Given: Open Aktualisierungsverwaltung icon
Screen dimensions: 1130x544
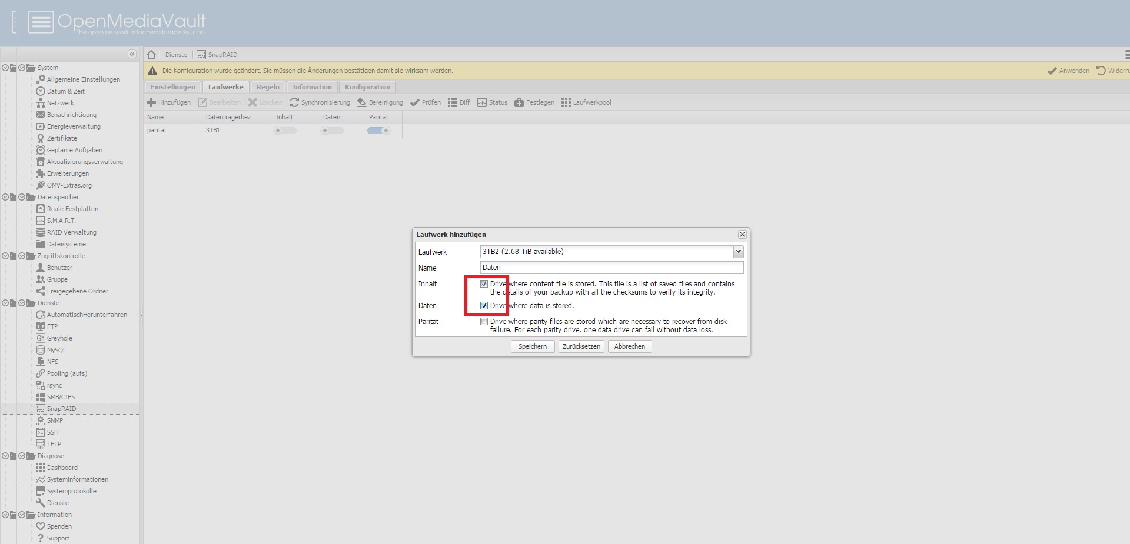Looking at the screenshot, I should tap(41, 162).
